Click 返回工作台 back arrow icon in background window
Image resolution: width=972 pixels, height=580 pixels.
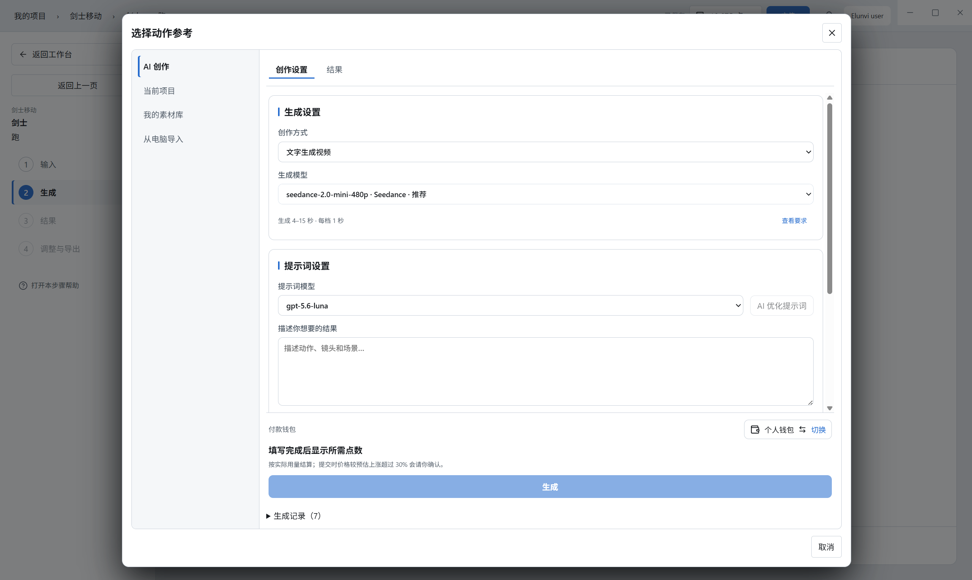23,54
